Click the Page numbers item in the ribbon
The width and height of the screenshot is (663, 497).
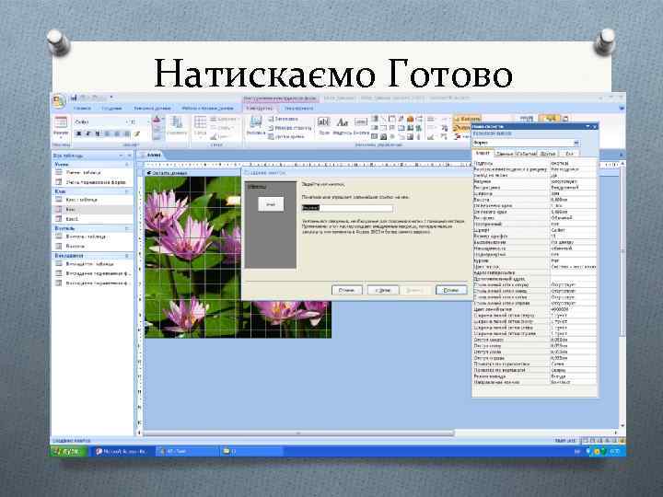point(290,128)
